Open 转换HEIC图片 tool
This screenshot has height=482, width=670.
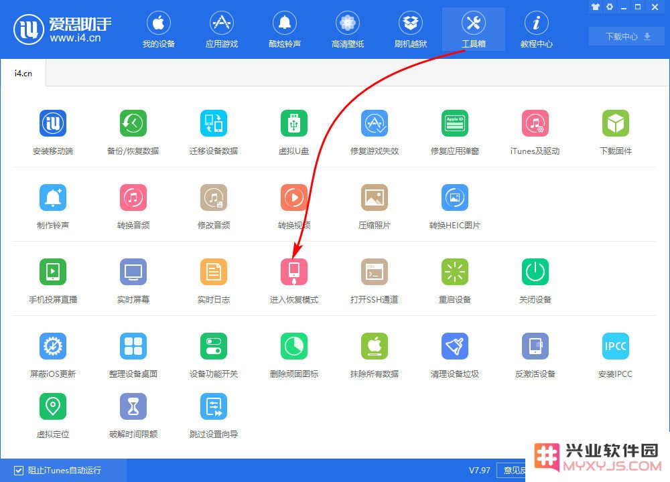pyautogui.click(x=455, y=197)
